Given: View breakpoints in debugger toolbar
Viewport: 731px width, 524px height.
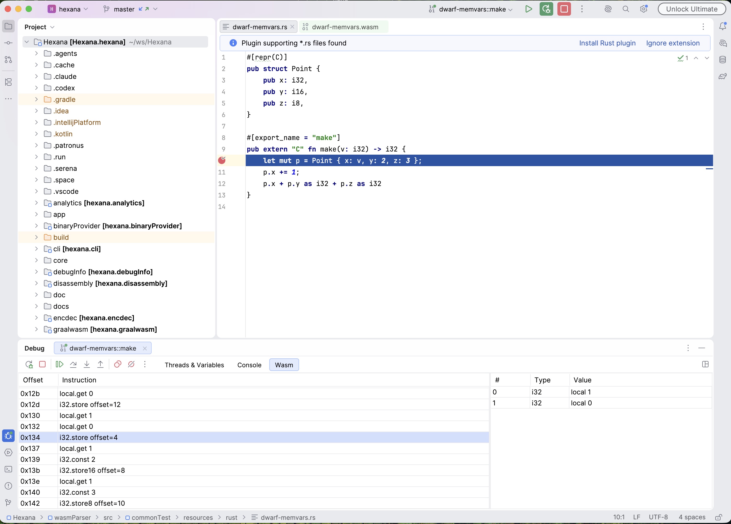Looking at the screenshot, I should [x=118, y=364].
